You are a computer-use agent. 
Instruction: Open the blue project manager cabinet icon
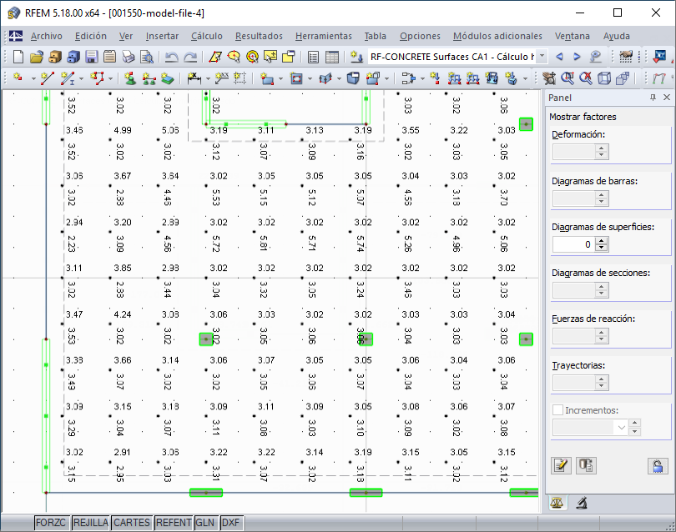click(x=73, y=57)
